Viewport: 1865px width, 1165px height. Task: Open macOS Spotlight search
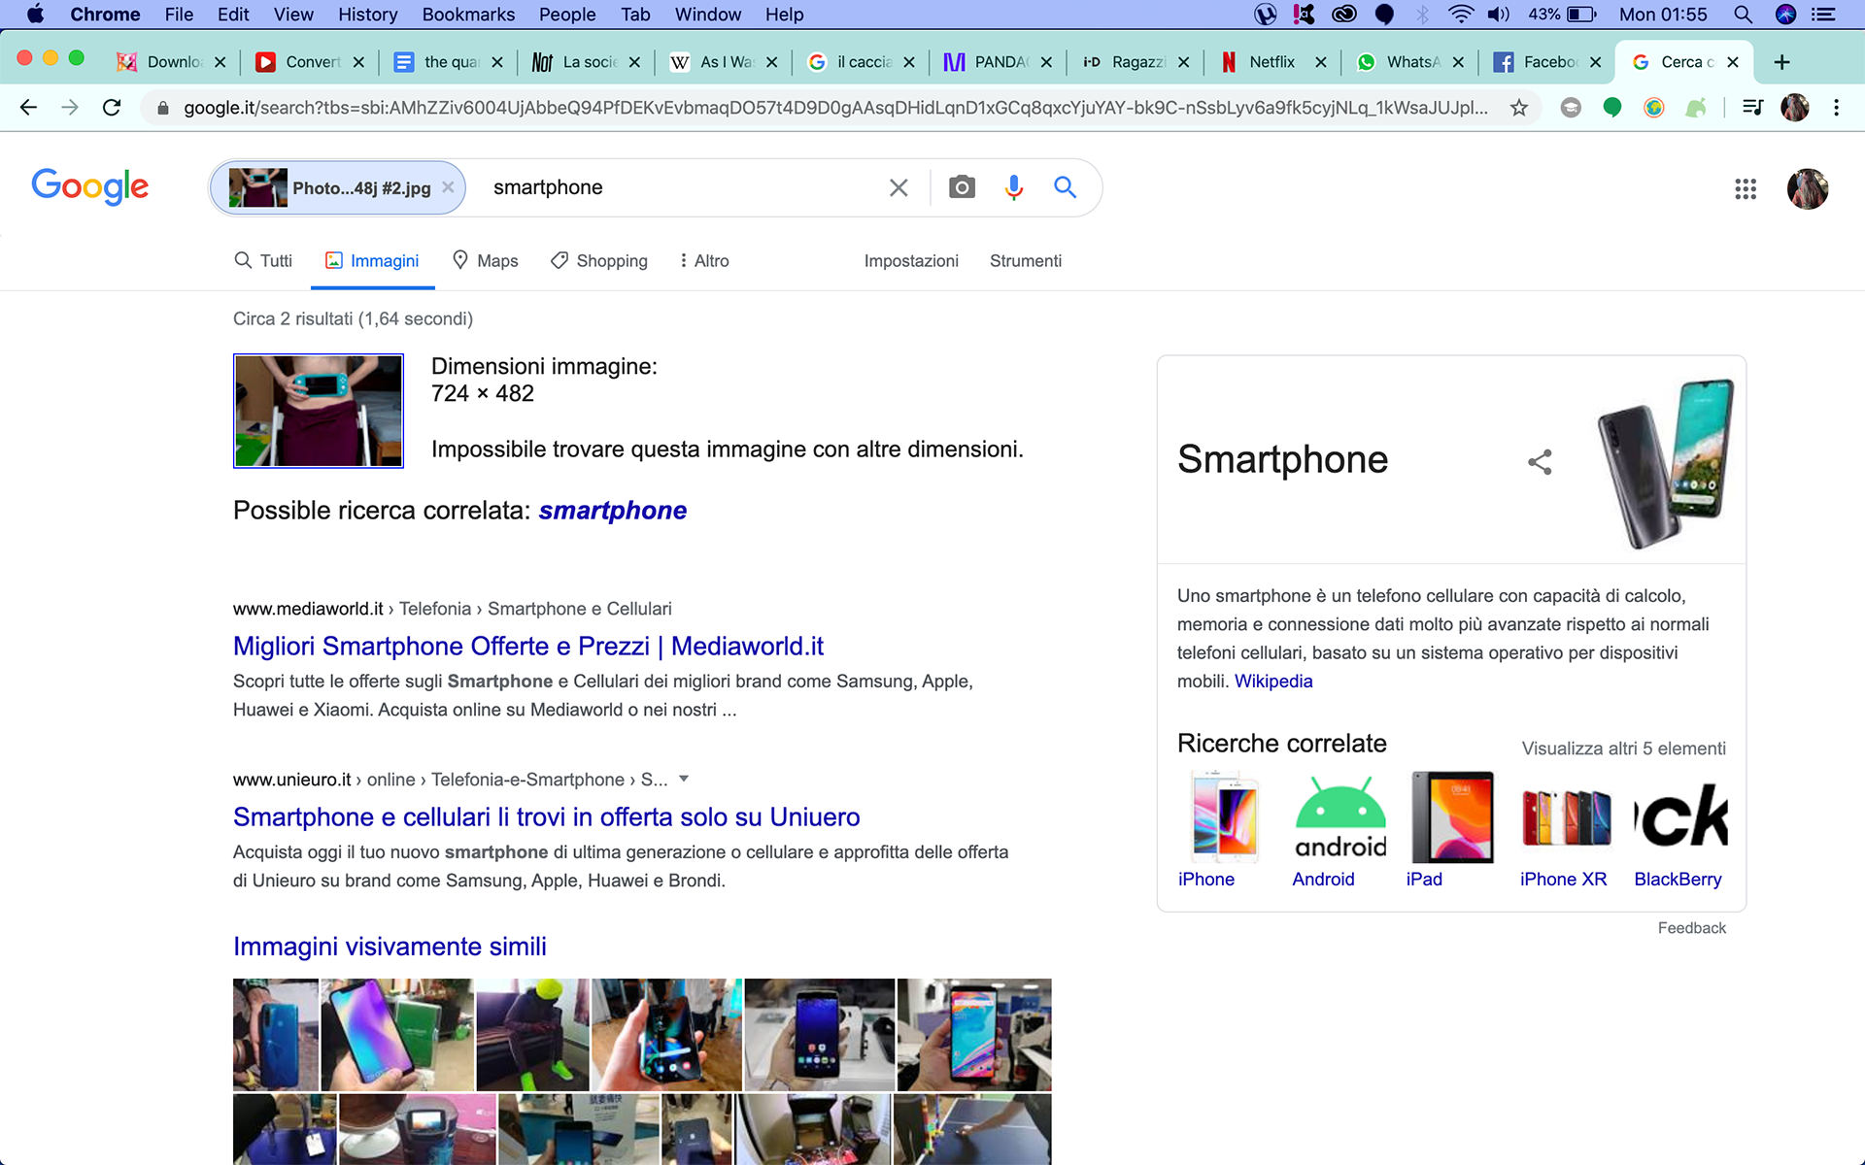click(1743, 15)
